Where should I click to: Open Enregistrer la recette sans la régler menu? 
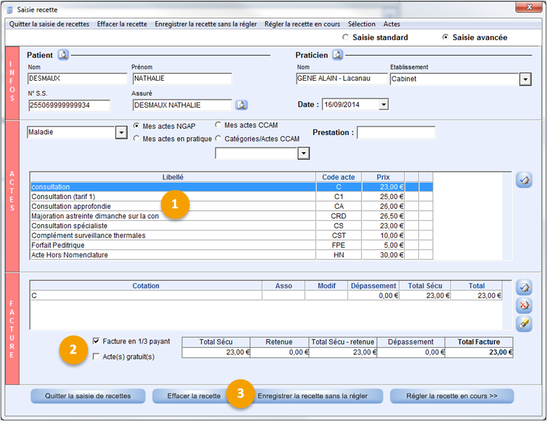pos(206,24)
